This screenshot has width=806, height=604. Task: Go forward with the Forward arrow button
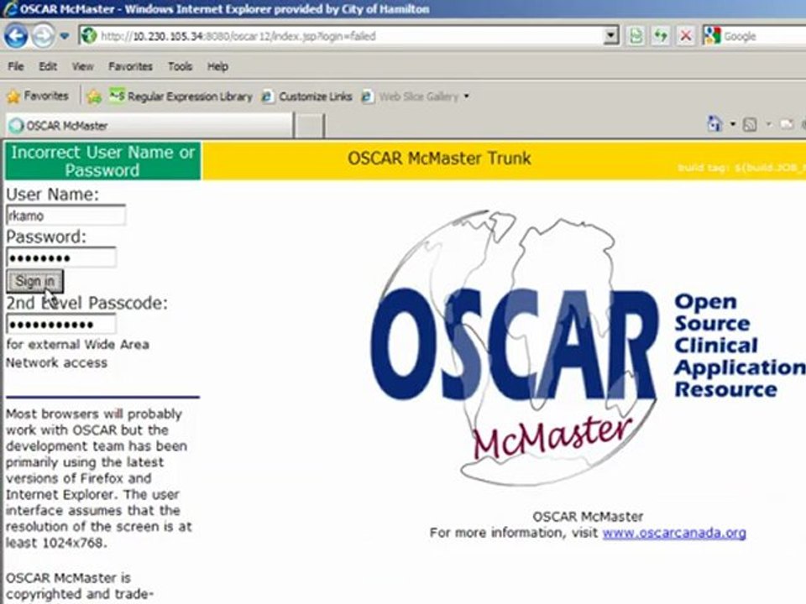(x=43, y=36)
